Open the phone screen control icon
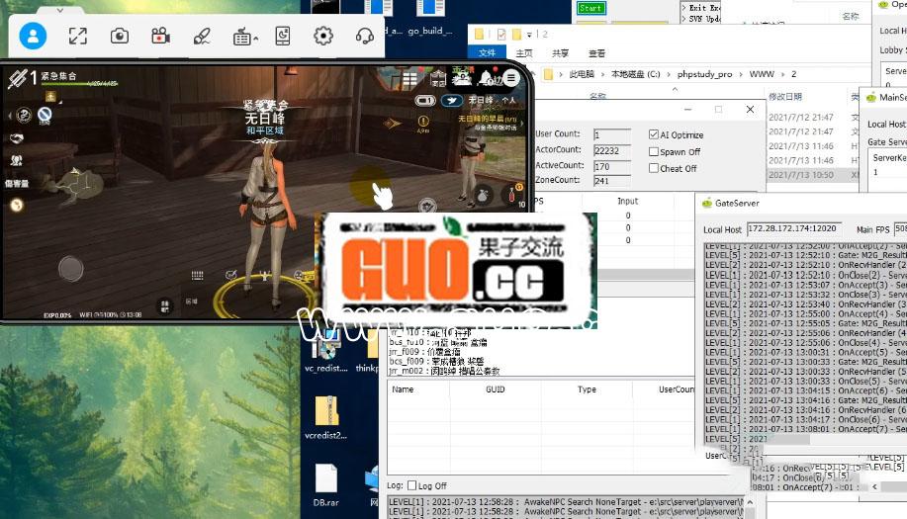This screenshot has height=519, width=907. point(283,37)
